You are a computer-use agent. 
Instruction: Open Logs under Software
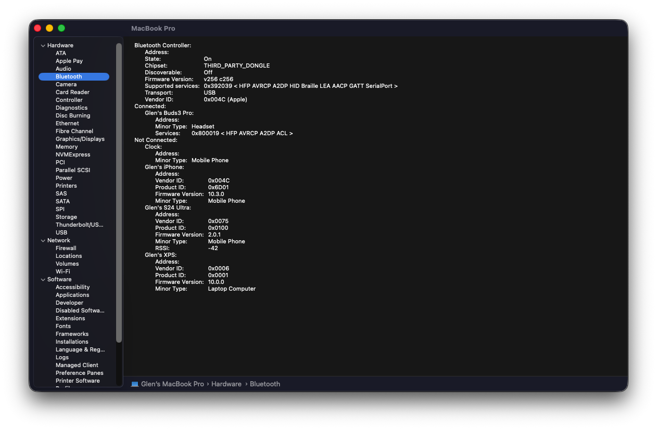pyautogui.click(x=62, y=357)
